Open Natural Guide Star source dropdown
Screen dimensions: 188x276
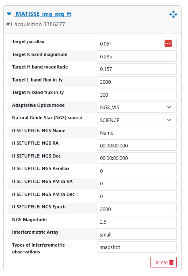[136, 120]
